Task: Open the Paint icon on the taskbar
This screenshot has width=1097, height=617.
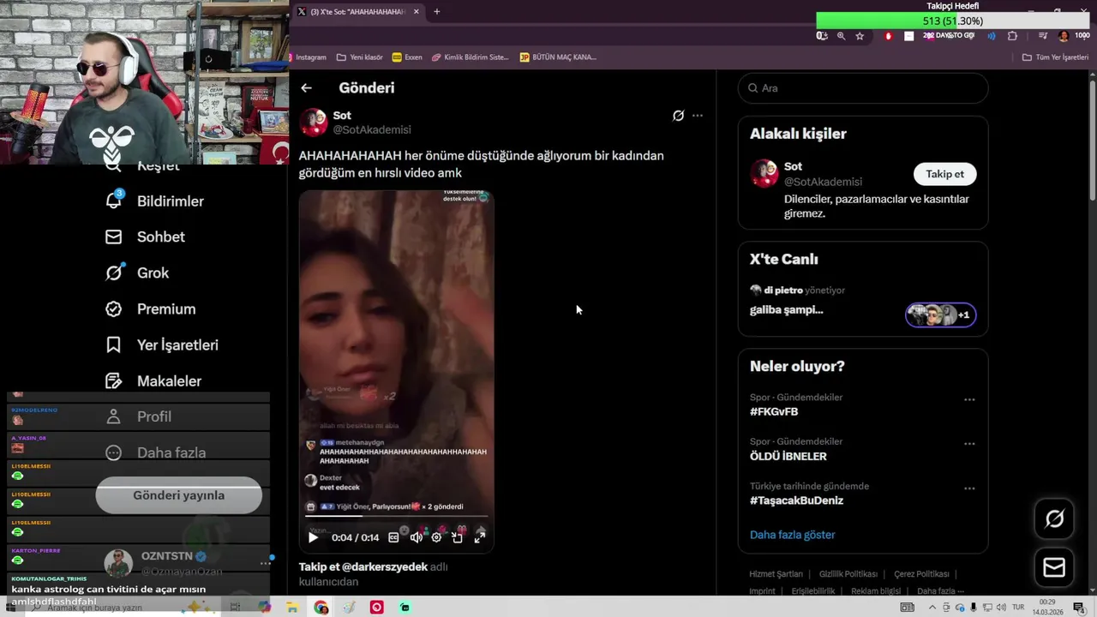Action: (349, 608)
